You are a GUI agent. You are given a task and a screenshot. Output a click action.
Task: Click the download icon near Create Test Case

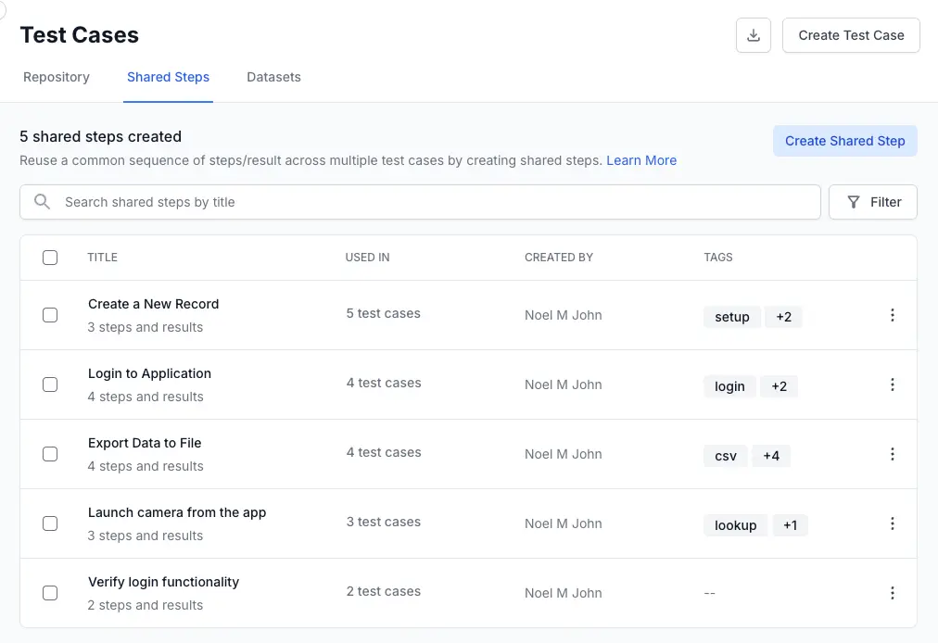tap(753, 34)
